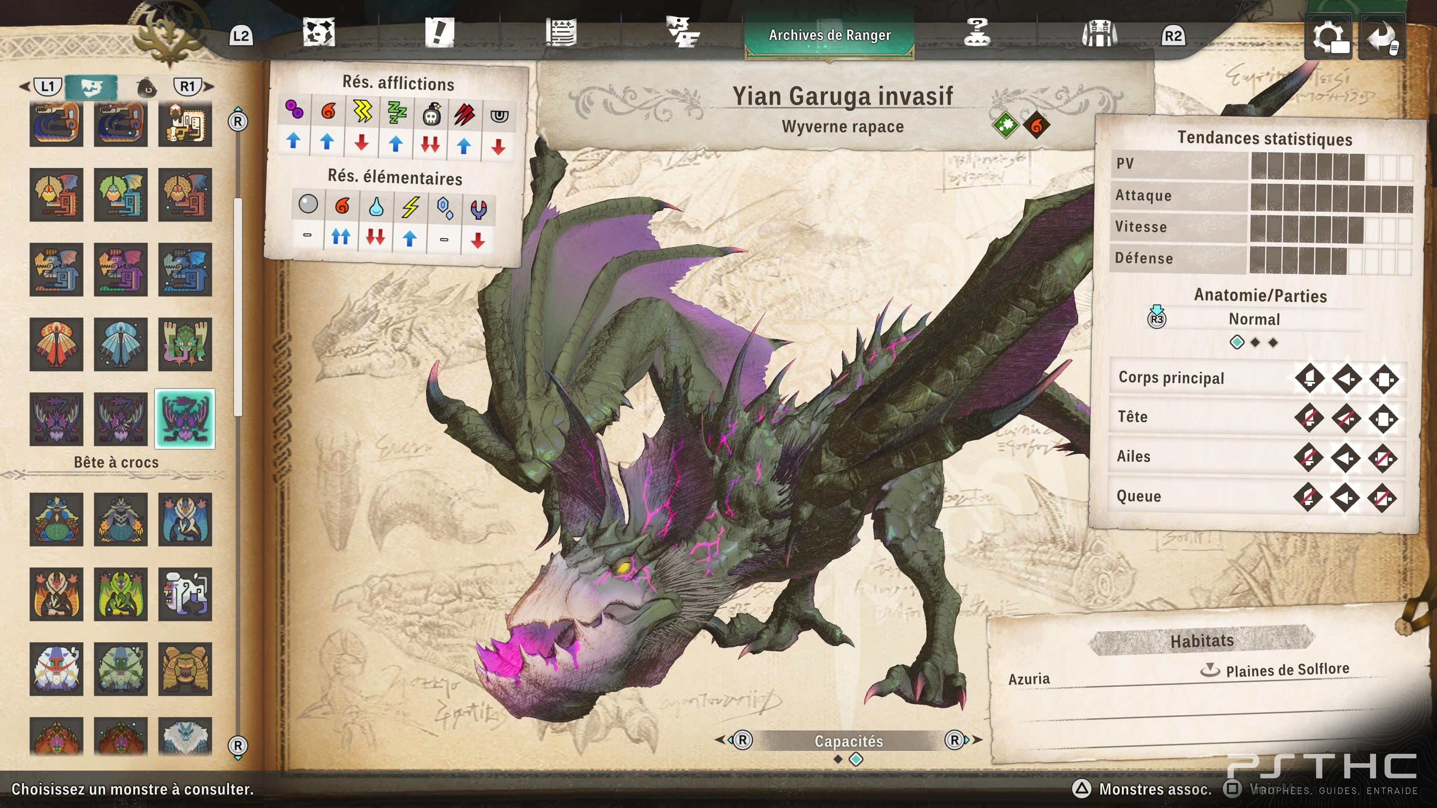1437x808 pixels.
Task: Switch to the monster head category tab
Action: pyautogui.click(x=91, y=87)
